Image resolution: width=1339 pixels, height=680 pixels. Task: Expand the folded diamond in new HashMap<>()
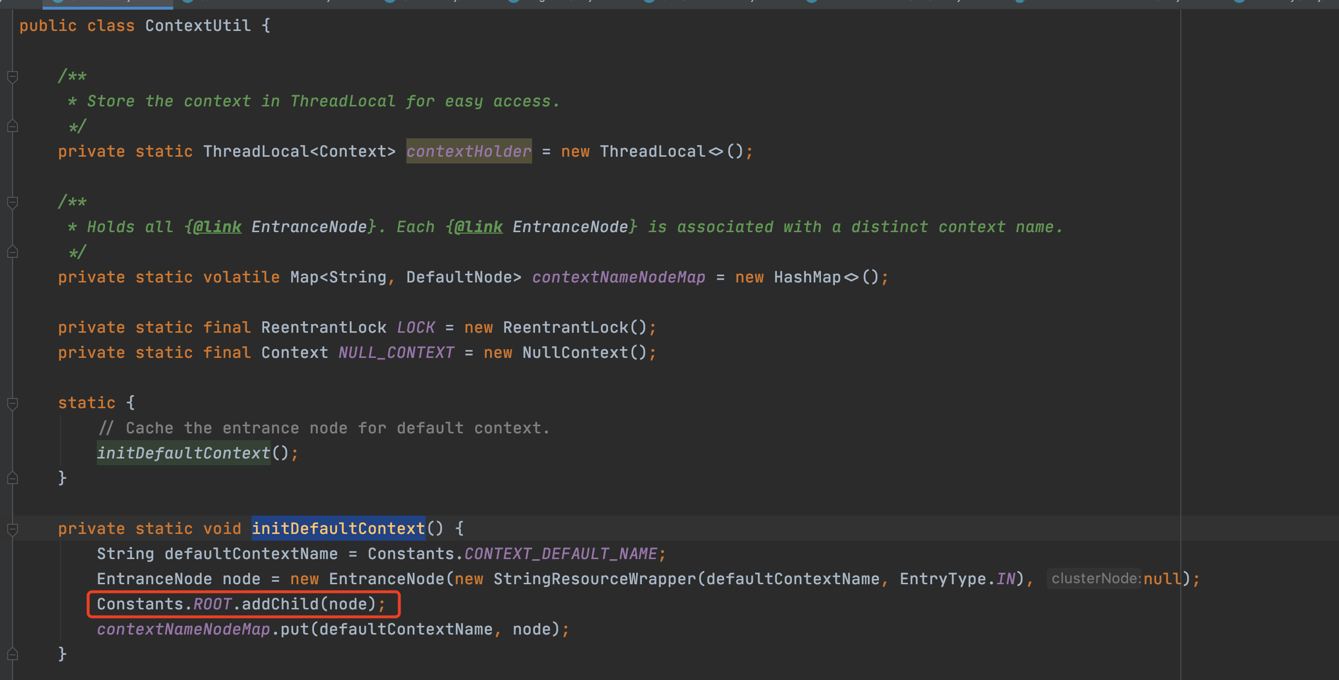[x=851, y=278]
